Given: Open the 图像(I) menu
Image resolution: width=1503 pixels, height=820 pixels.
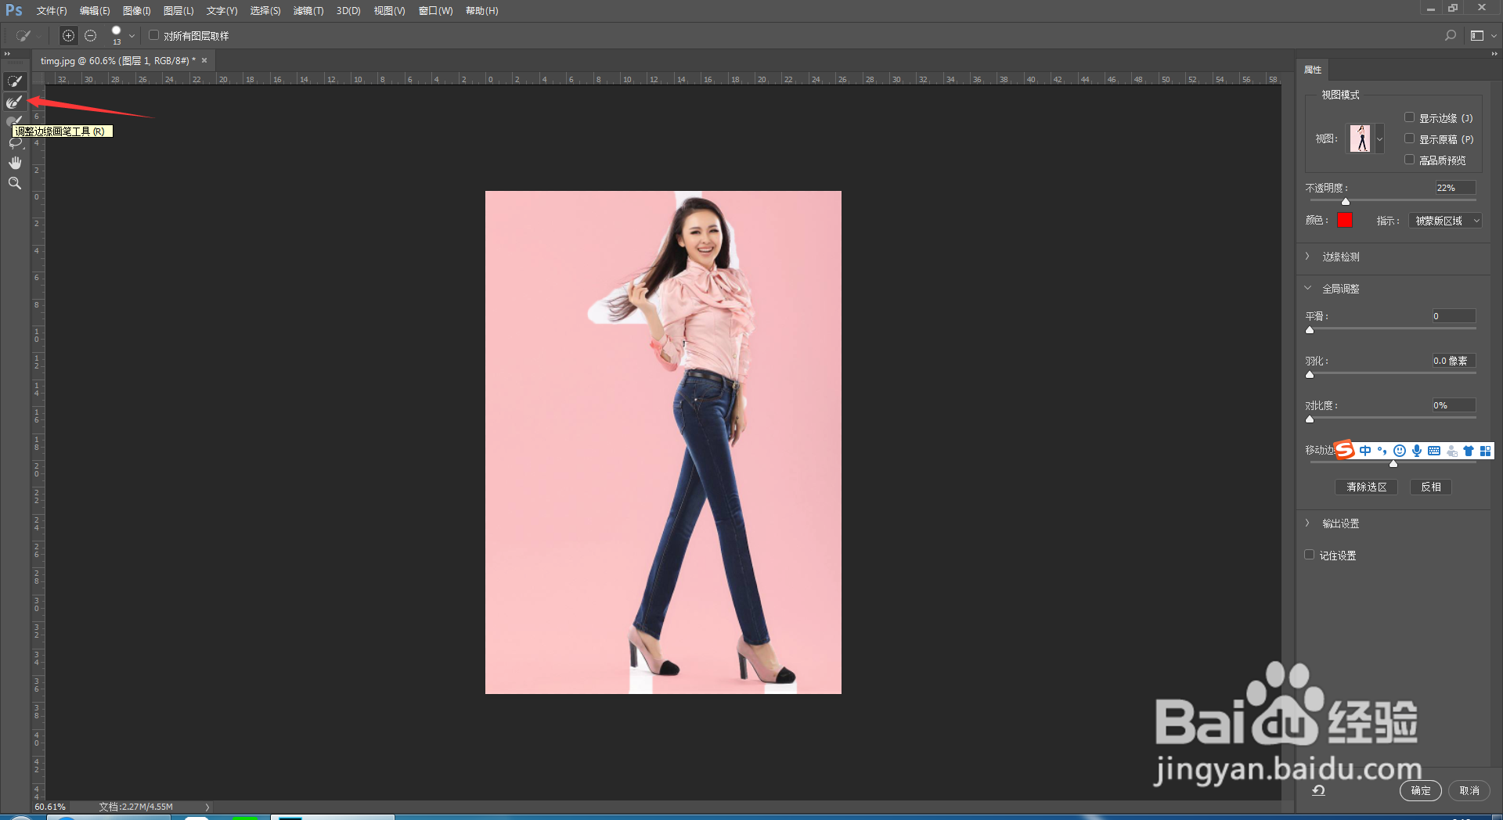Looking at the screenshot, I should 137,11.
